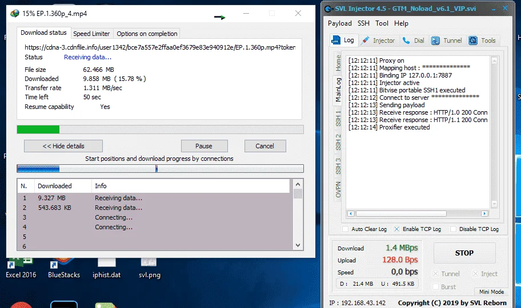Click log vertical scrollbar down arrow
Viewport: 521px width, 308px height.
pos(494,204)
